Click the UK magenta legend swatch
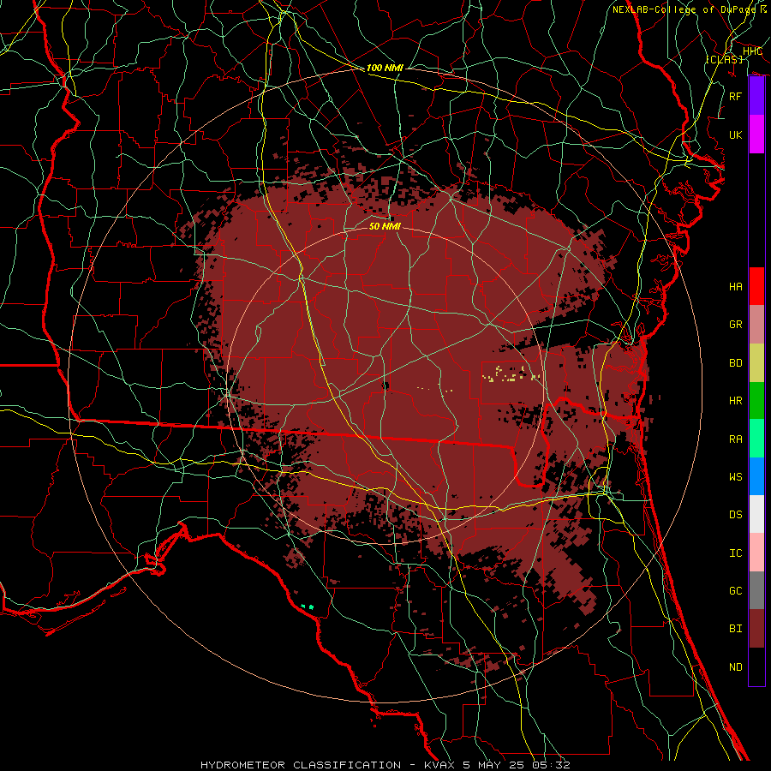 point(756,134)
